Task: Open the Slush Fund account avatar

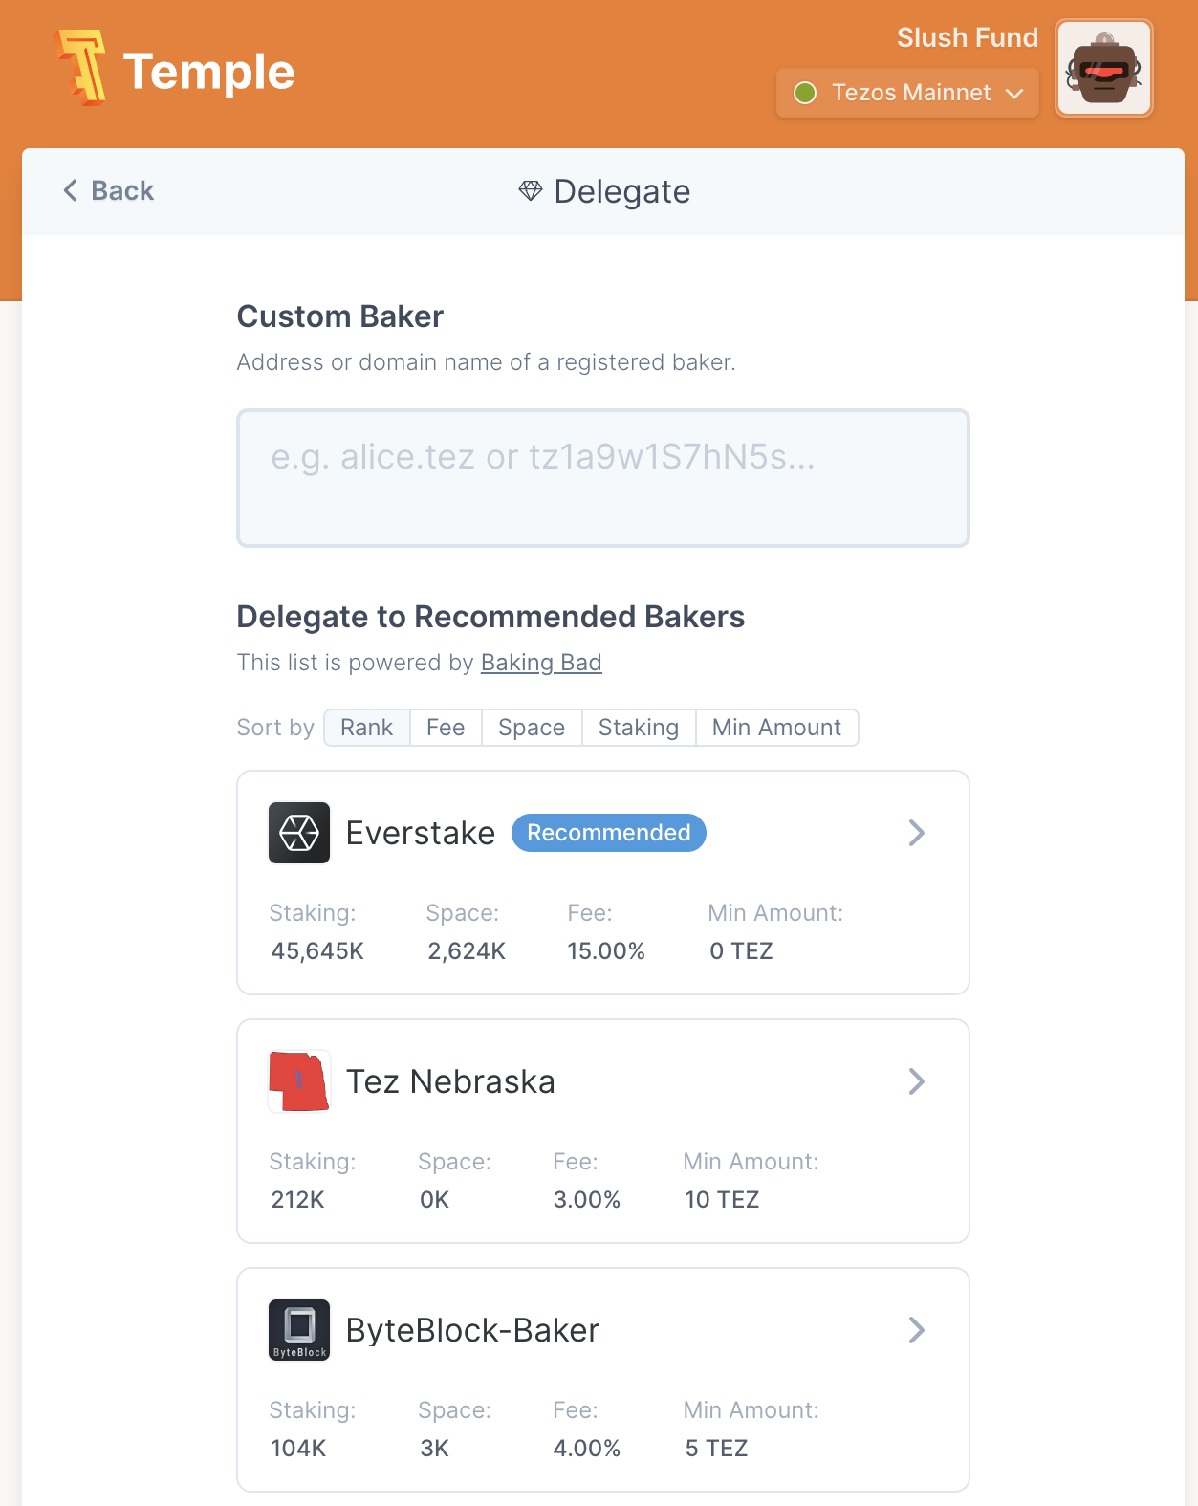Action: (1104, 69)
